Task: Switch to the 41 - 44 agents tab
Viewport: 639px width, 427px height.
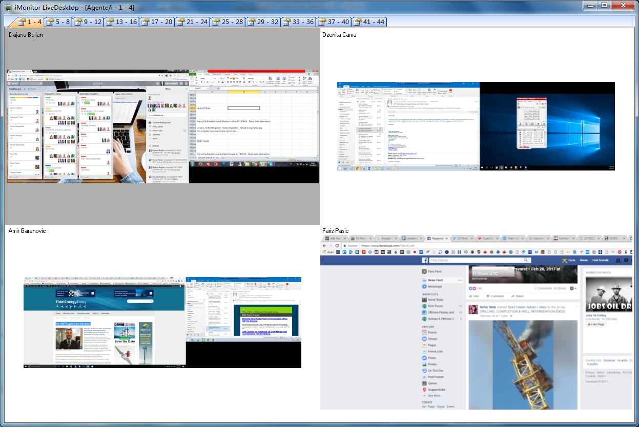Action: point(369,22)
